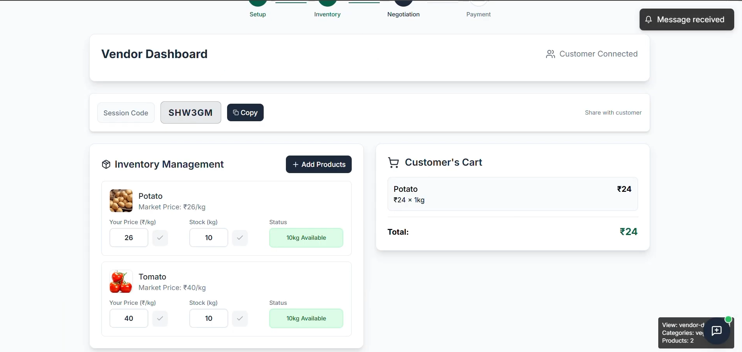
Task: Click Potato item in Customer's Cart
Action: (x=513, y=194)
